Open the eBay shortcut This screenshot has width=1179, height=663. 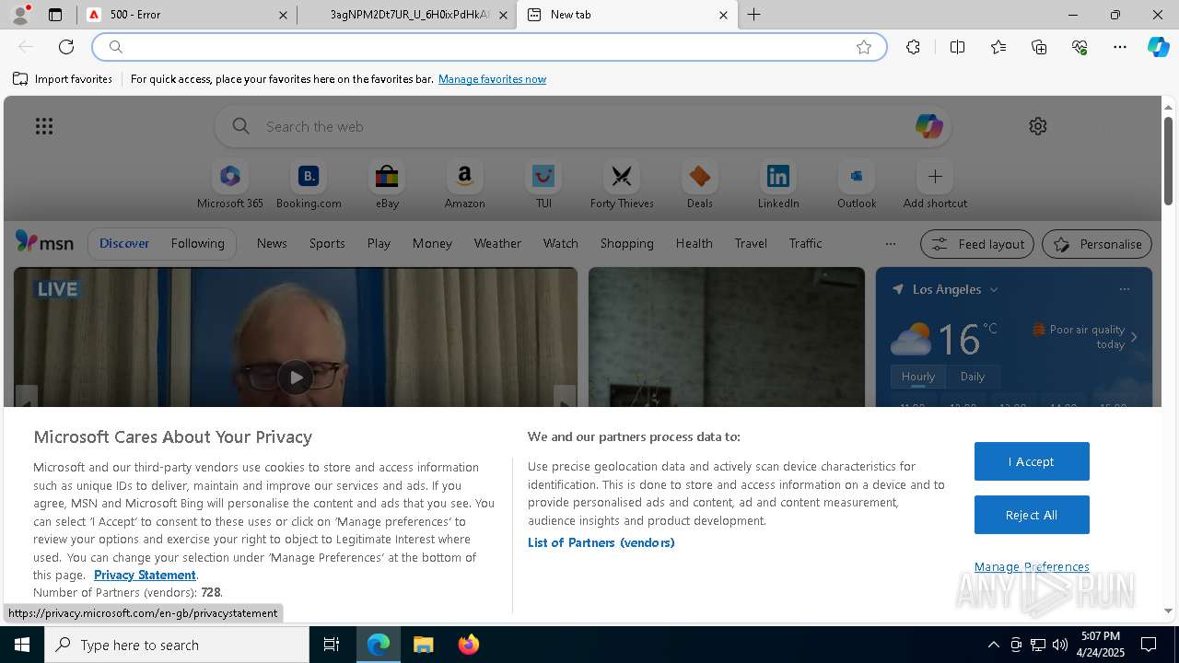pyautogui.click(x=387, y=185)
